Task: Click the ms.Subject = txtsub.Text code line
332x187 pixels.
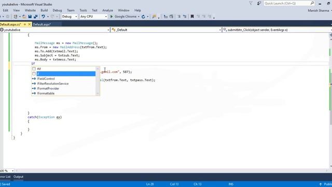Action: click(57, 56)
